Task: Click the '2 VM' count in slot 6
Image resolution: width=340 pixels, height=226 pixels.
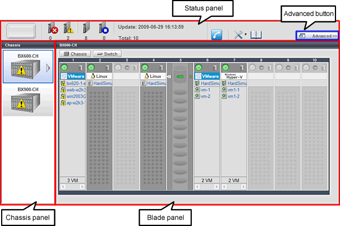Action: (x=207, y=181)
